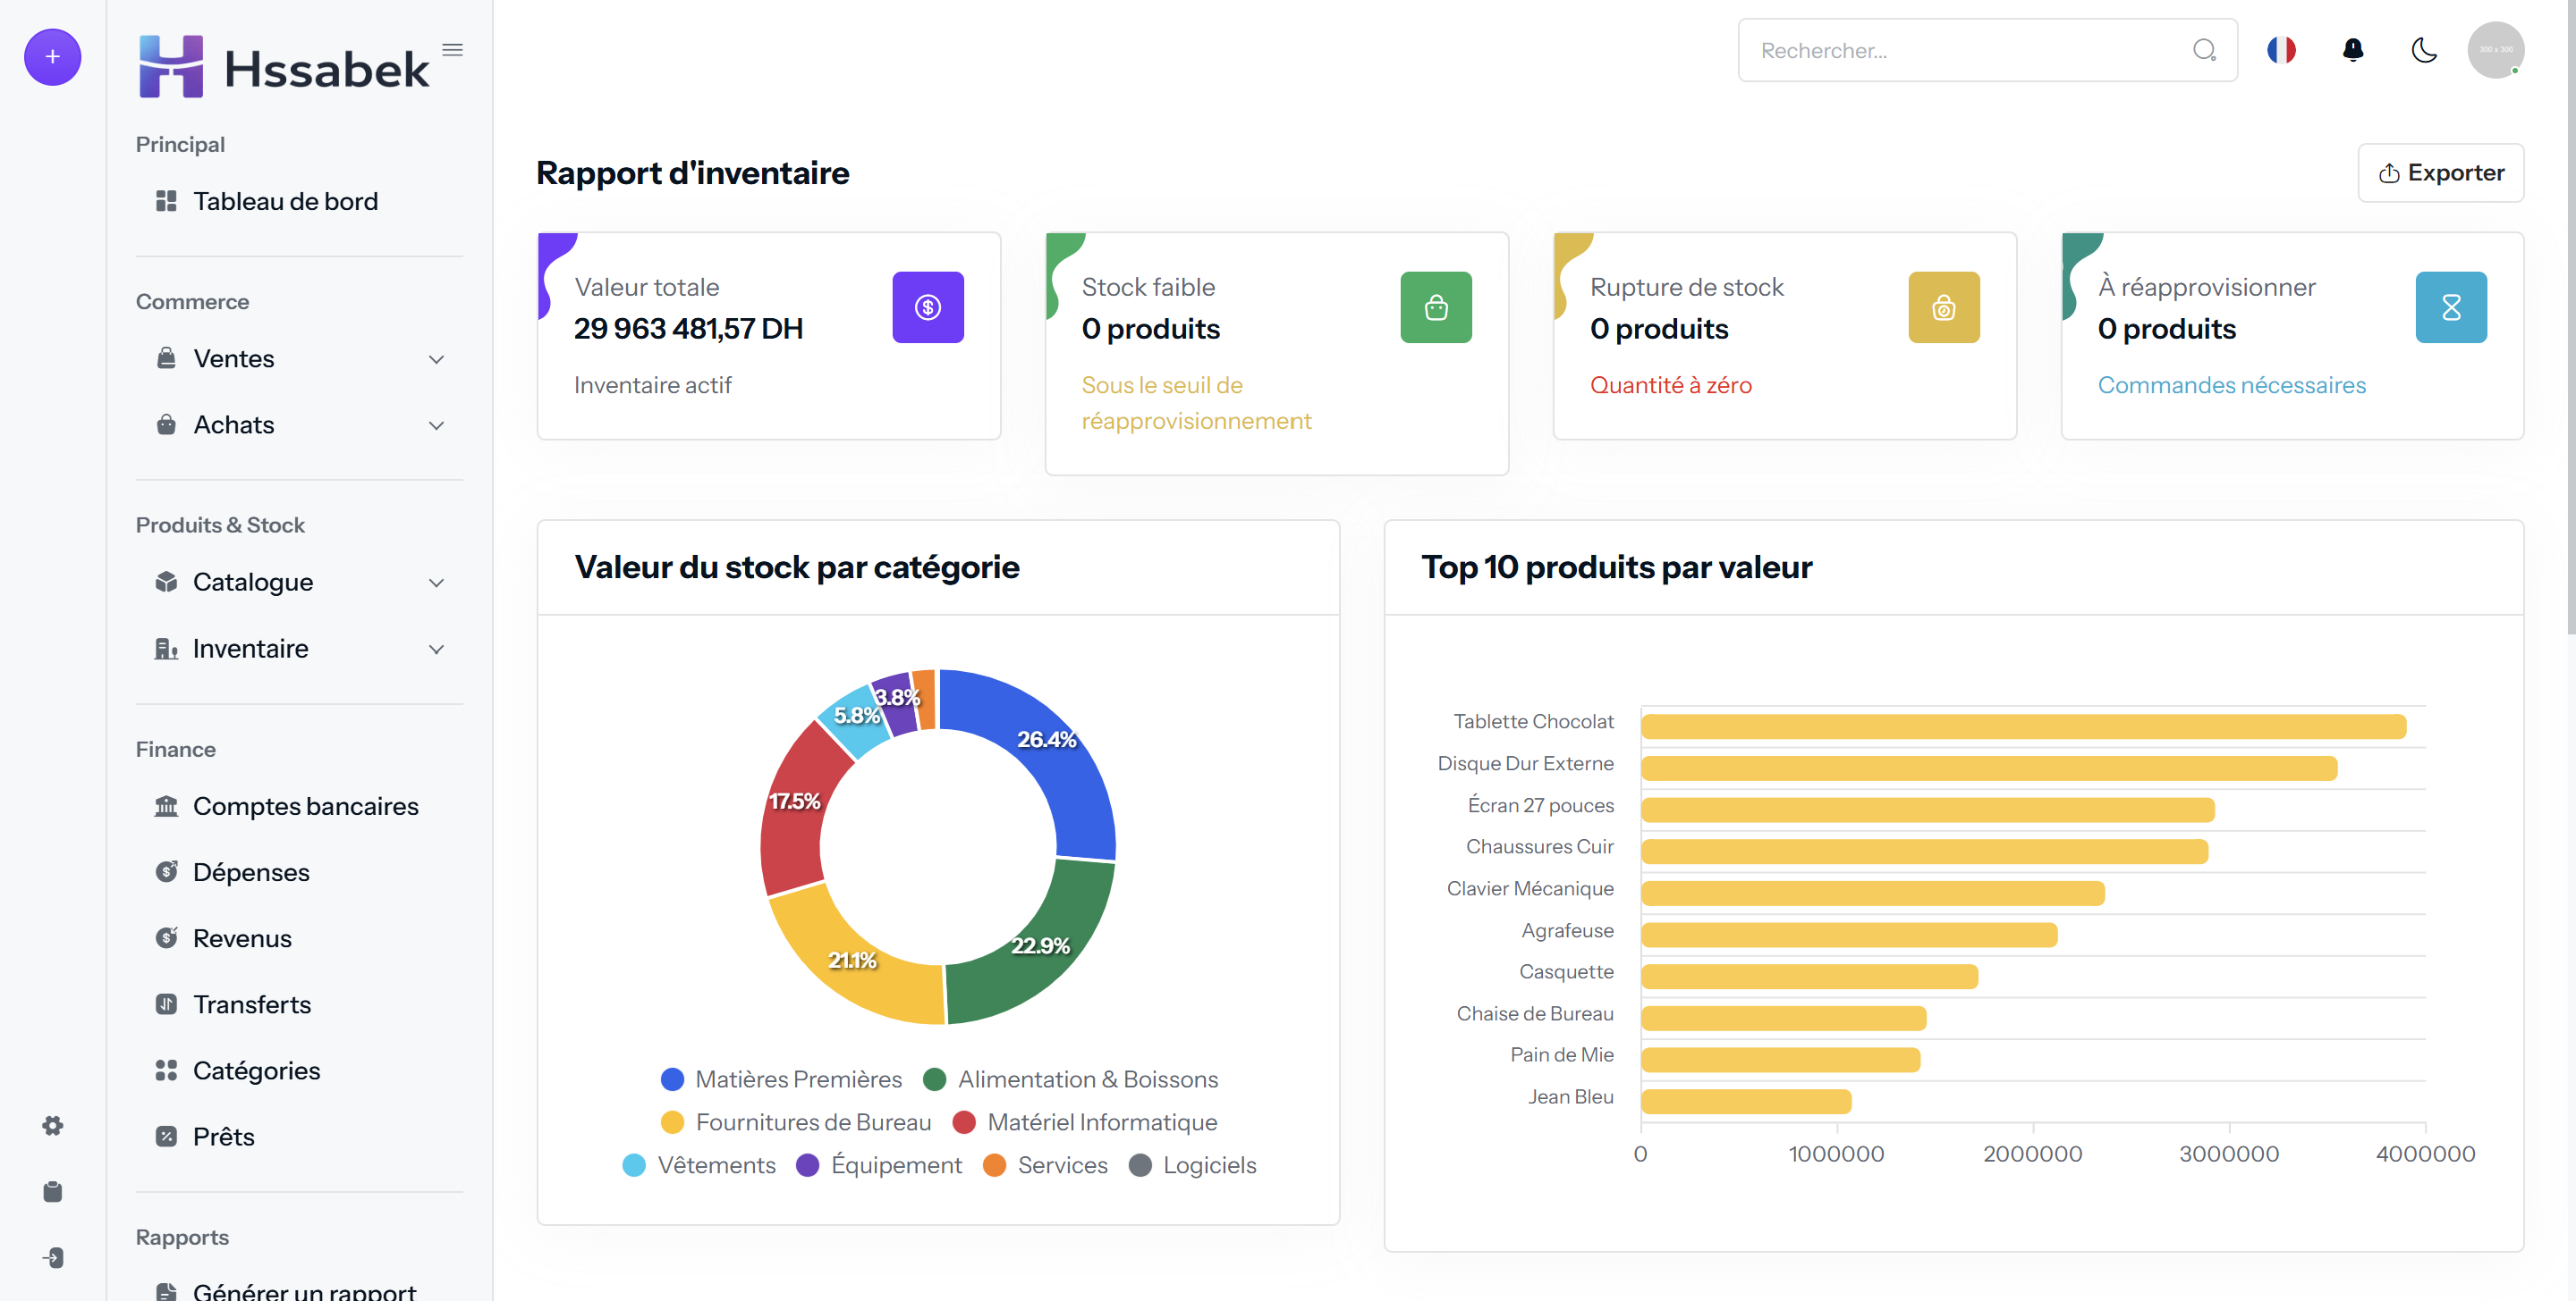Click the search magnifier icon

tap(2204, 50)
